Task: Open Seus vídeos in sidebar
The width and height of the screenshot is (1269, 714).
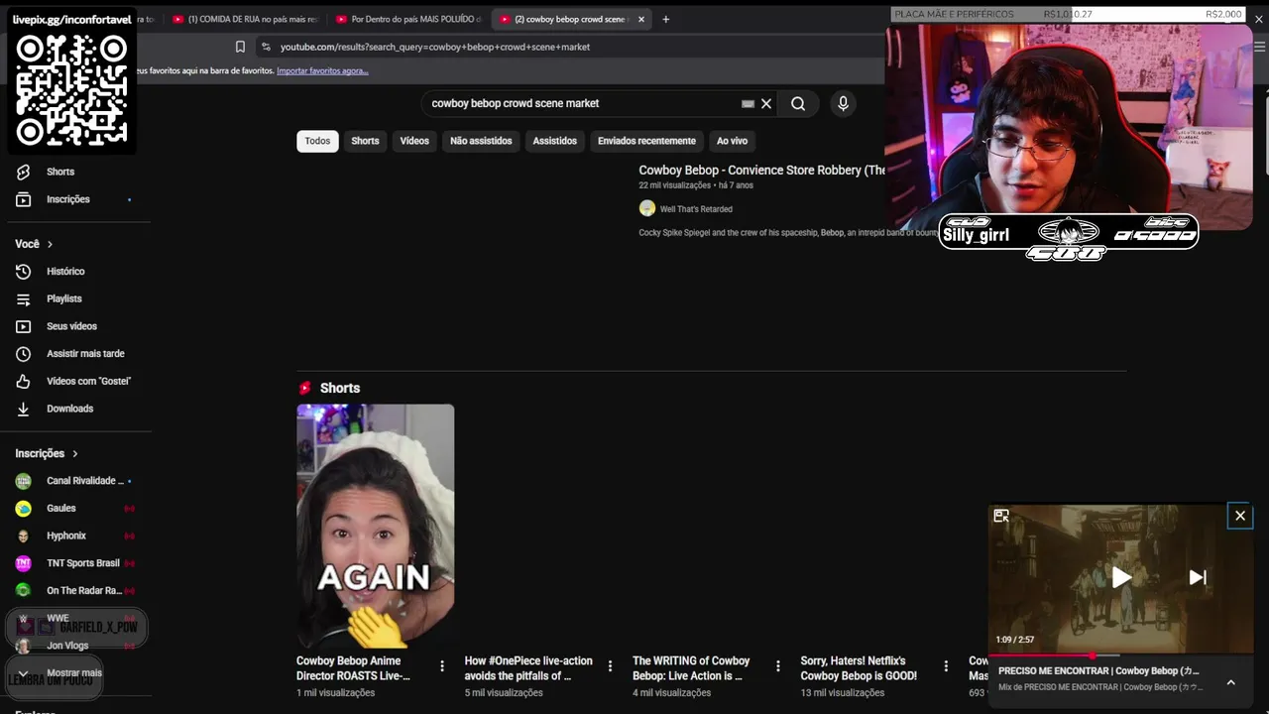Action: [71, 326]
